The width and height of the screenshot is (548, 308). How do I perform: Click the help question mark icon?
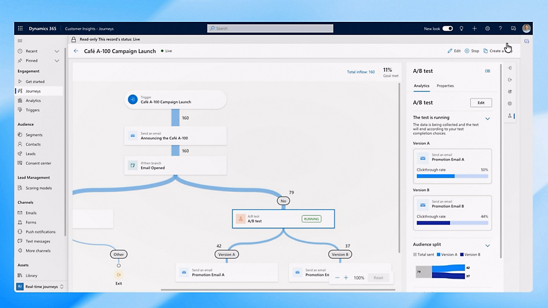[x=500, y=28]
